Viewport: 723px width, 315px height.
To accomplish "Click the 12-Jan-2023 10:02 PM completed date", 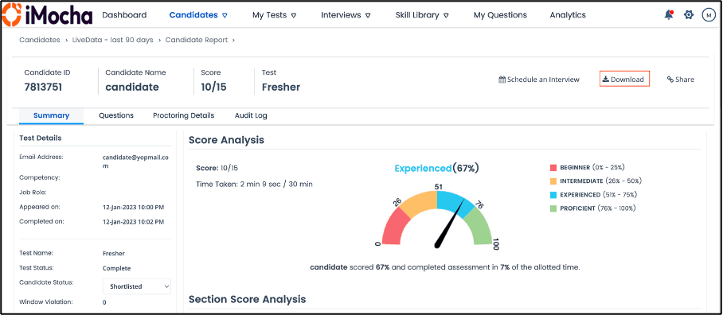I will tap(133, 222).
